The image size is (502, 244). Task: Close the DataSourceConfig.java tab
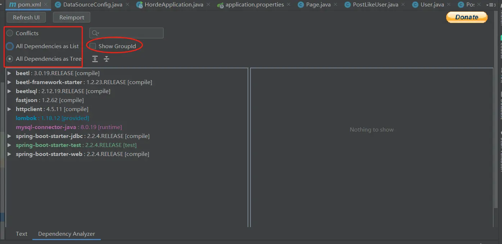tap(127, 5)
